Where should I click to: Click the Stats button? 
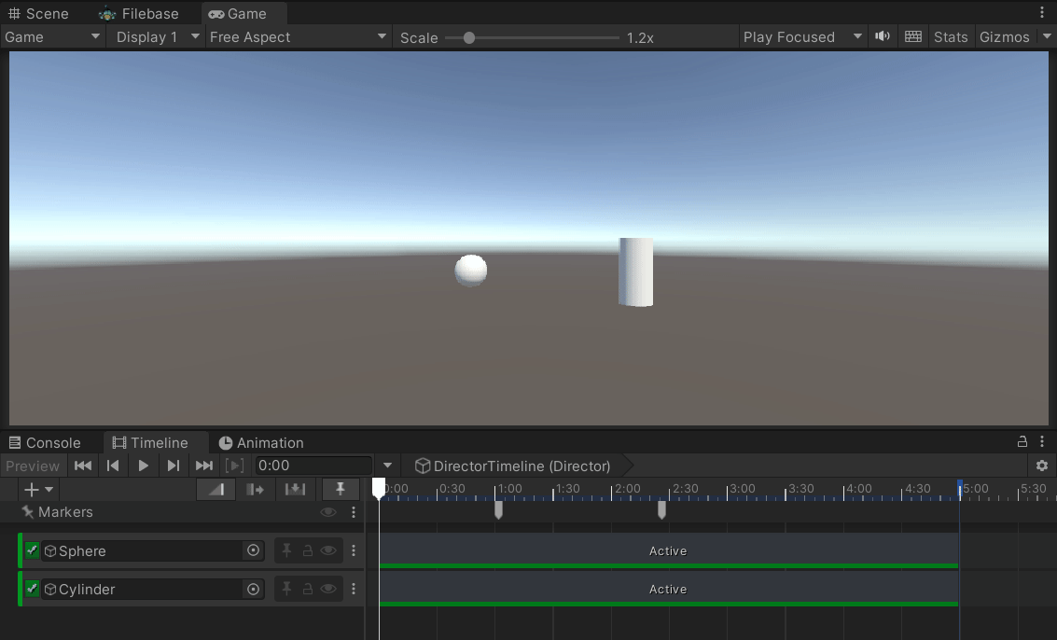click(951, 37)
